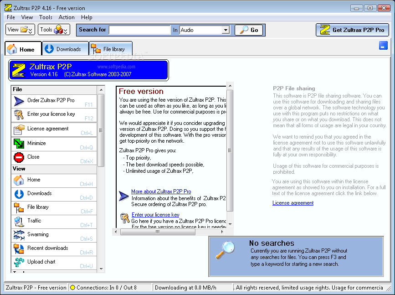The height and width of the screenshot is (295, 395).
Task: Open the View toolbar dropdown
Action: pyautogui.click(x=20, y=30)
